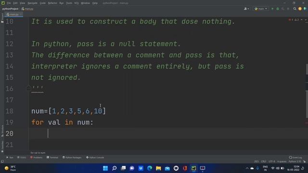
Task: Go to previous highlighted error arrow
Action: point(302,20)
